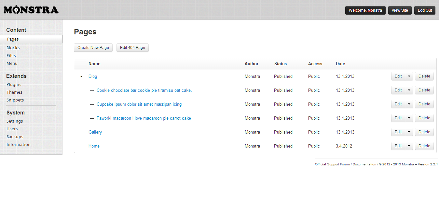Visit the Official Support Forum link
Image resolution: width=439 pixels, height=203 pixels.
pos(332,164)
